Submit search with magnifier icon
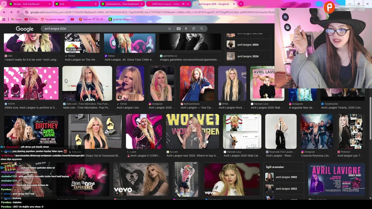 [x=202, y=29]
